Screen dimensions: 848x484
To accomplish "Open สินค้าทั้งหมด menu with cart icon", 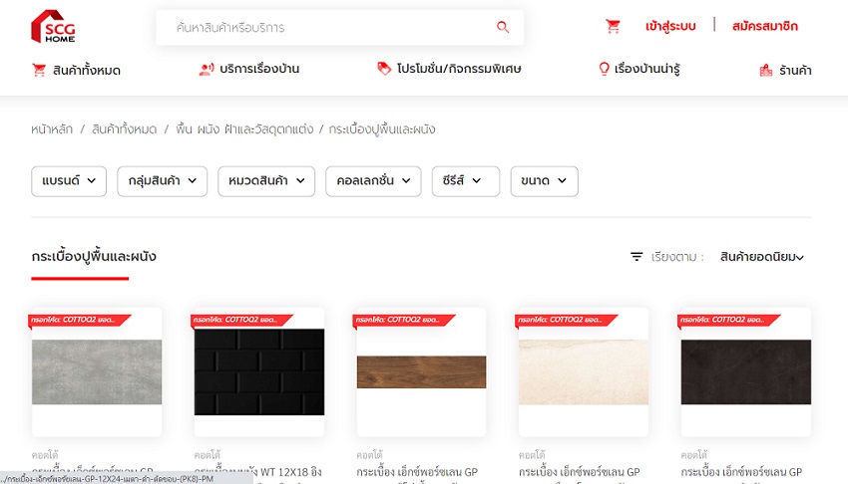I will click(76, 70).
